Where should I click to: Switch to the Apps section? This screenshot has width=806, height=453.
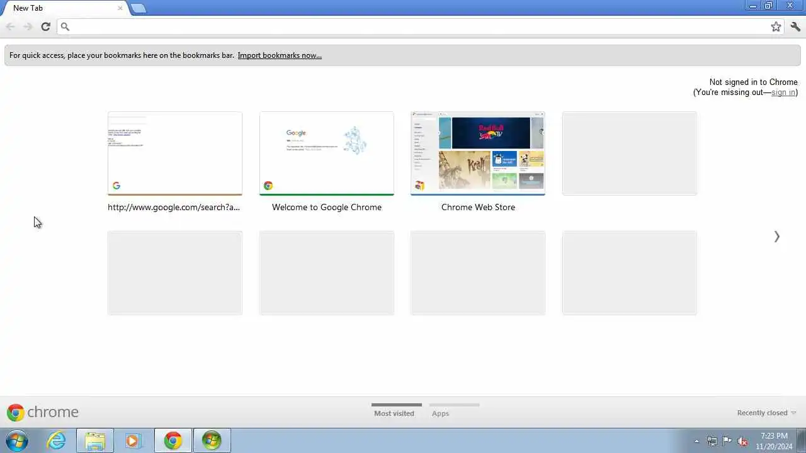click(x=440, y=413)
